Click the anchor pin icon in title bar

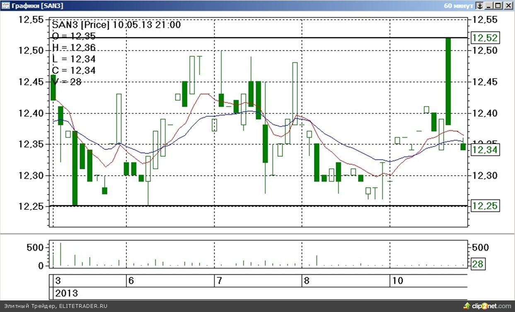(479, 6)
